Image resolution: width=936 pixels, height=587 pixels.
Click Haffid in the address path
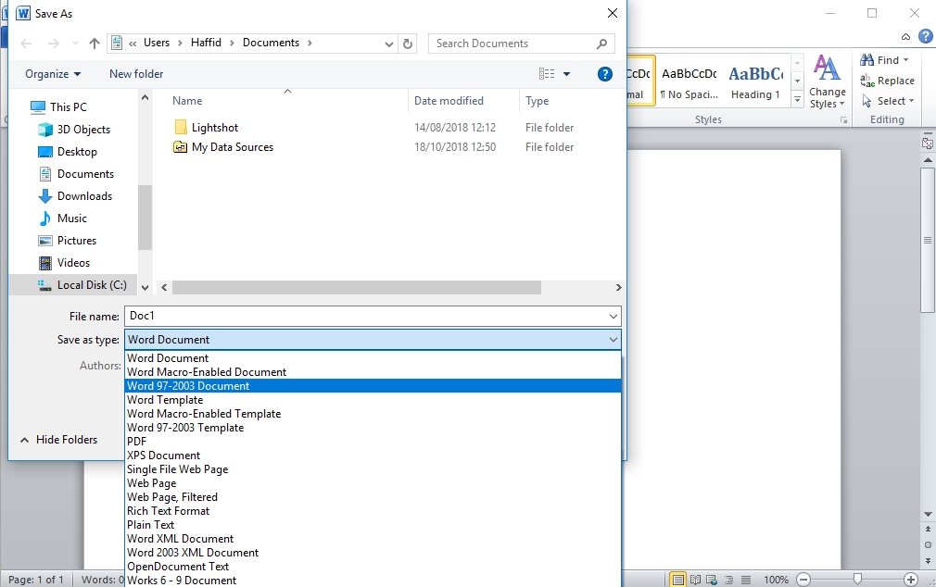pyautogui.click(x=206, y=43)
